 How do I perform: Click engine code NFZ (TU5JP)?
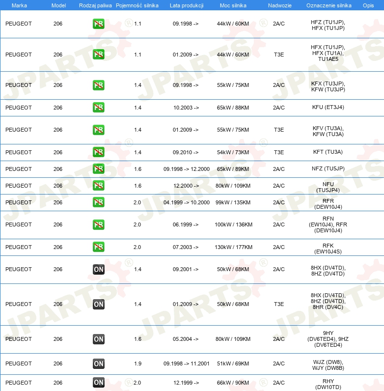coord(328,168)
